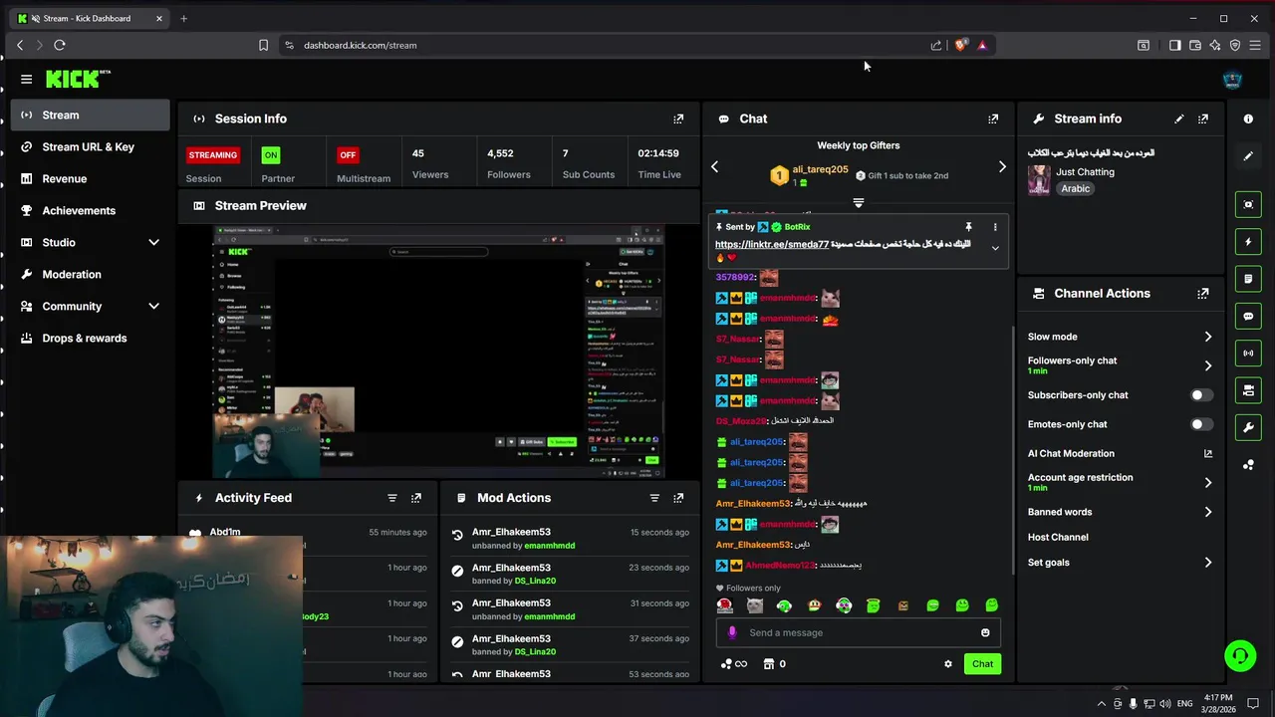Viewport: 1275px width, 717px height.
Task: Pop out the Mod Actions panel
Action: pos(678,498)
